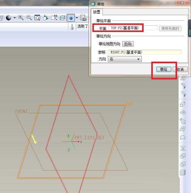191x193 pixels.
Task: Select the FRONT datum plane label
Action: click(21, 111)
